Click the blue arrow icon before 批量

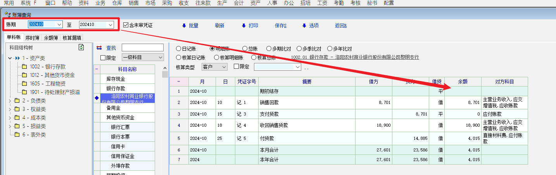tap(184, 26)
